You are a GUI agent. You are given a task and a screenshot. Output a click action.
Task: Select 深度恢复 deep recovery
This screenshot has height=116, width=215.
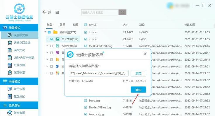pos(20,72)
